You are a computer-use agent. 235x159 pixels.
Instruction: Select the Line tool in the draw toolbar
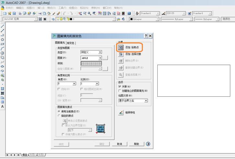tap(3, 26)
